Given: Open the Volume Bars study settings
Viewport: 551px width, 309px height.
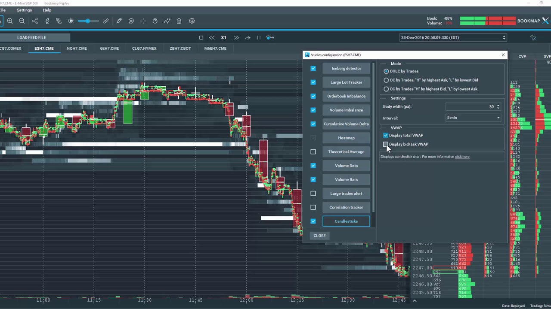Looking at the screenshot, I should [x=346, y=179].
